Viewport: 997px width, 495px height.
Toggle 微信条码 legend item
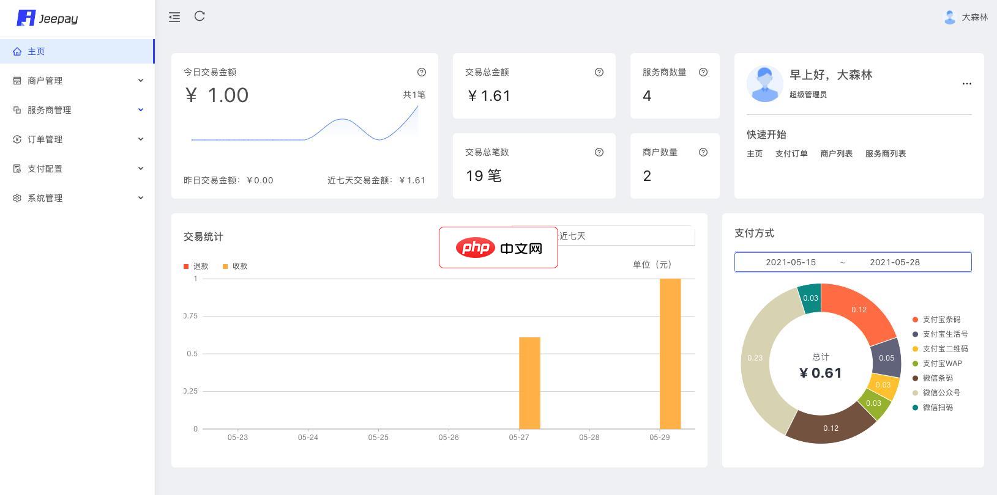point(933,378)
